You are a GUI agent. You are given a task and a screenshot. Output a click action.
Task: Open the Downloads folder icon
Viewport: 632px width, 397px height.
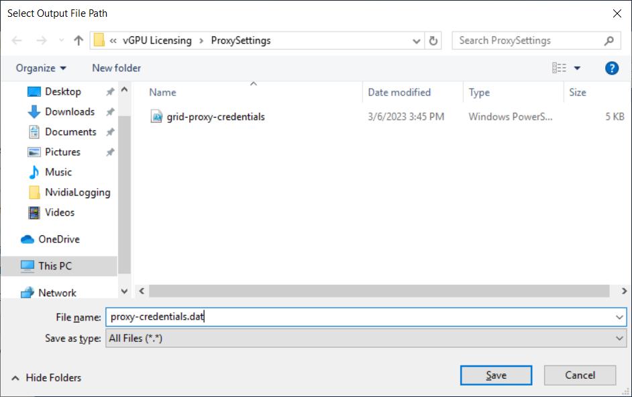click(33, 112)
